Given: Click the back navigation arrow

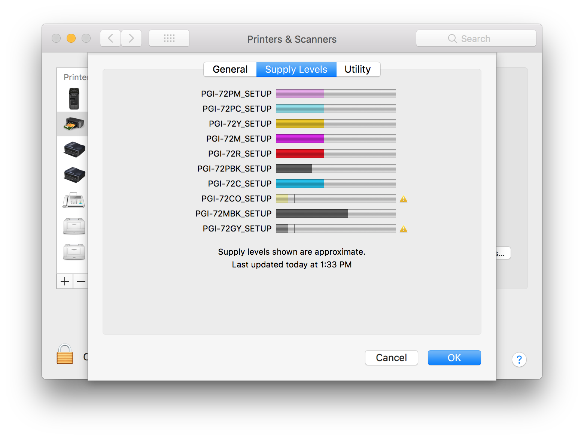Looking at the screenshot, I should pos(110,38).
